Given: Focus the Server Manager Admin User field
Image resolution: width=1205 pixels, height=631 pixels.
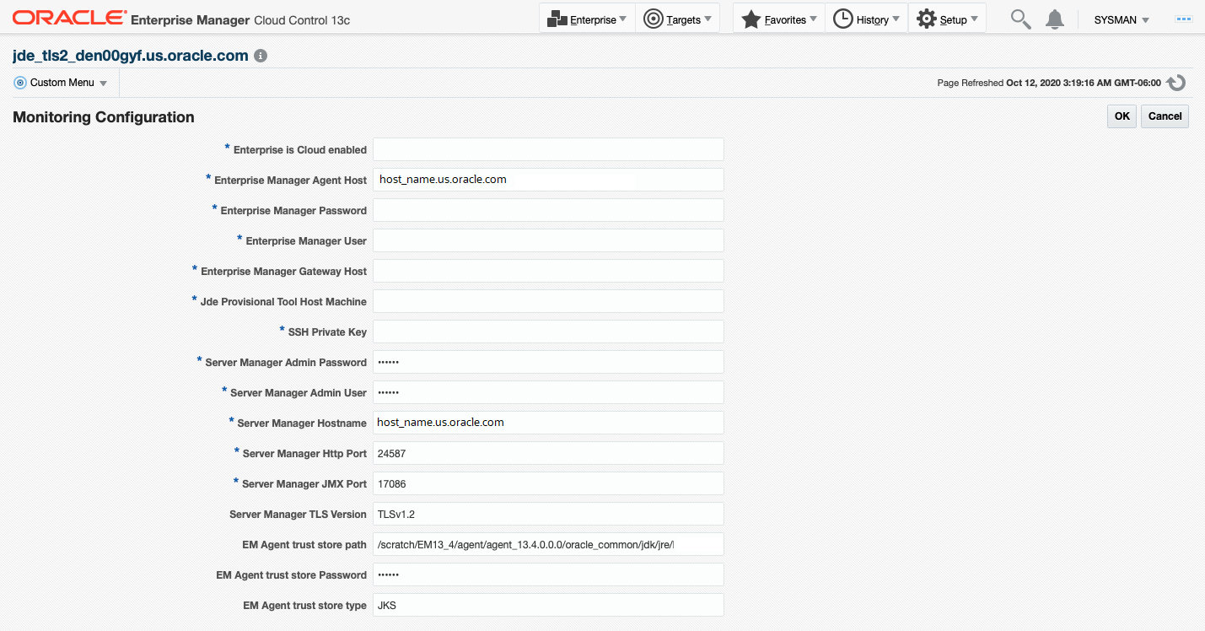Looking at the screenshot, I should point(548,392).
